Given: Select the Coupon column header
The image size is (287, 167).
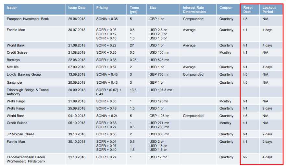Looking at the screenshot, I should pos(228,9).
